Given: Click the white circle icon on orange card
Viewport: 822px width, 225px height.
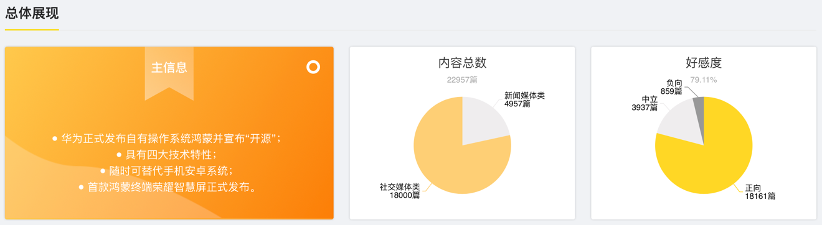Looking at the screenshot, I should (x=313, y=67).
